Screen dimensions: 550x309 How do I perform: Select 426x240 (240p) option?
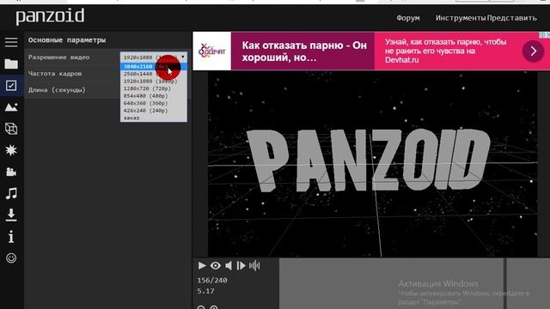(x=154, y=111)
